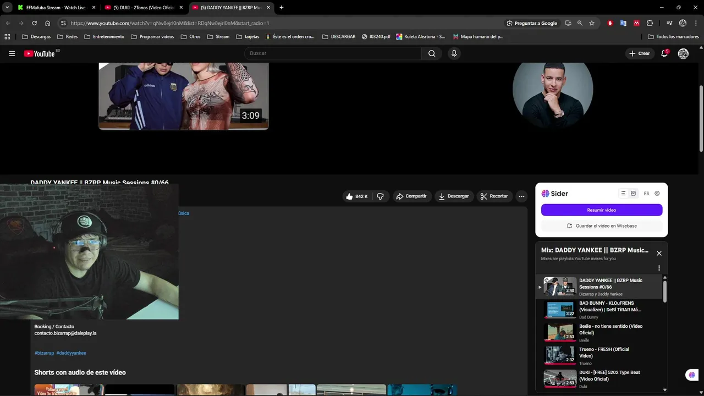Switch to EFMafuba Stream tab
The width and height of the screenshot is (704, 396).
tap(55, 8)
